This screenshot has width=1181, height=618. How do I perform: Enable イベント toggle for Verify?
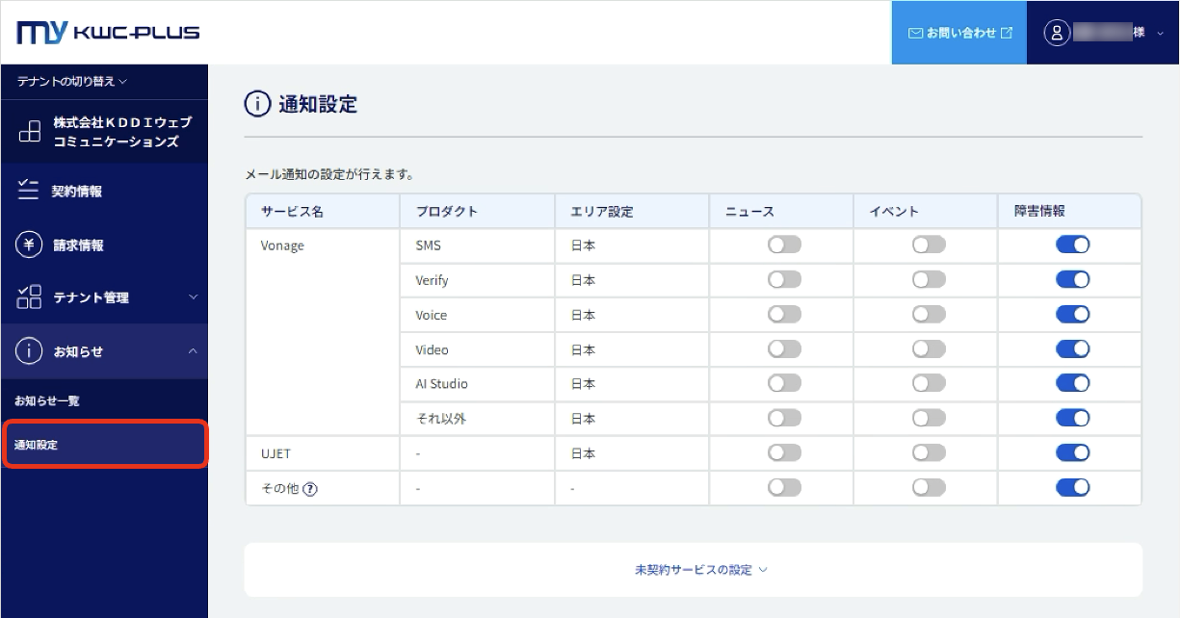(x=929, y=279)
